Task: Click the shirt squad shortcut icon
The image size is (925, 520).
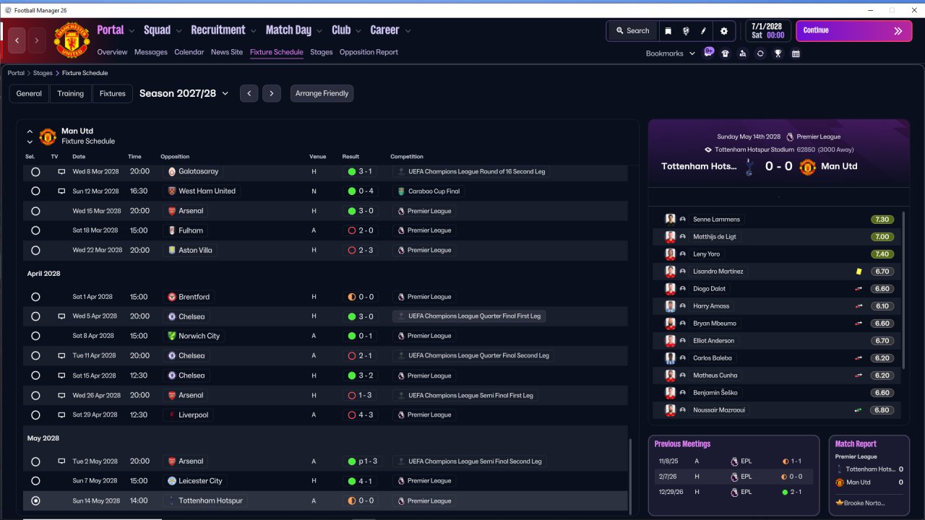Action: pyautogui.click(x=726, y=53)
